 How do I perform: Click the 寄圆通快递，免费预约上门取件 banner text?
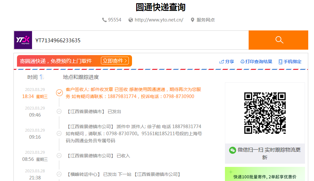[56, 61]
